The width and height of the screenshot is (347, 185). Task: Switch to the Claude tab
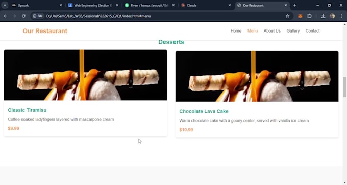(x=206, y=5)
